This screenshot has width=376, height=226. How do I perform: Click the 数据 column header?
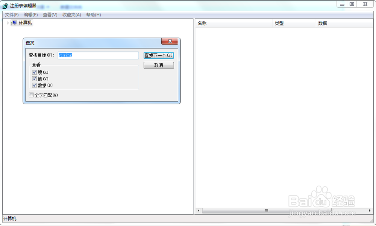tap(344, 23)
